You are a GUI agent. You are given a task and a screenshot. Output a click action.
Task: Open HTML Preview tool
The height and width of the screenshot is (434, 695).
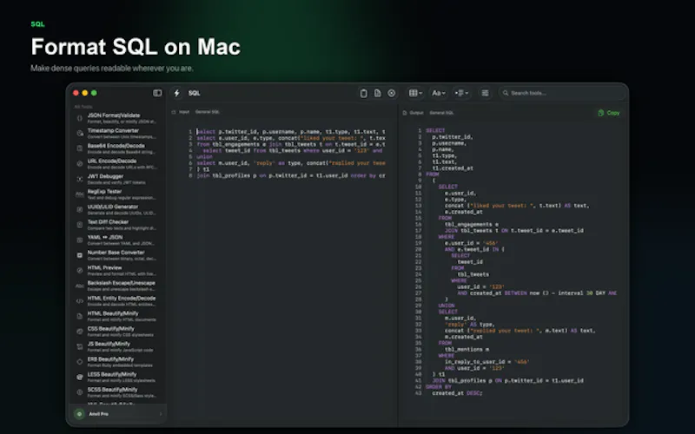(x=118, y=271)
